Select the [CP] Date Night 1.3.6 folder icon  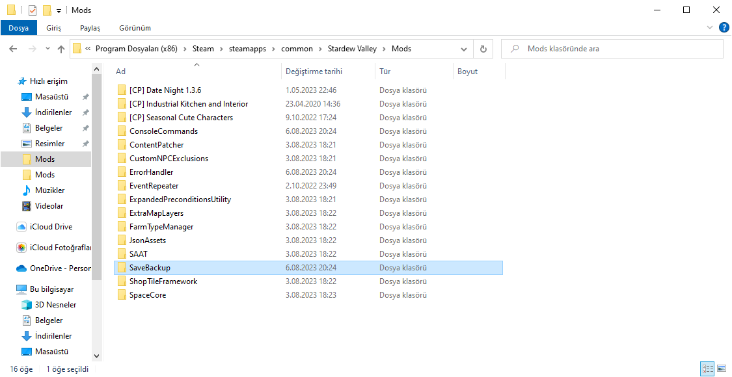(122, 90)
